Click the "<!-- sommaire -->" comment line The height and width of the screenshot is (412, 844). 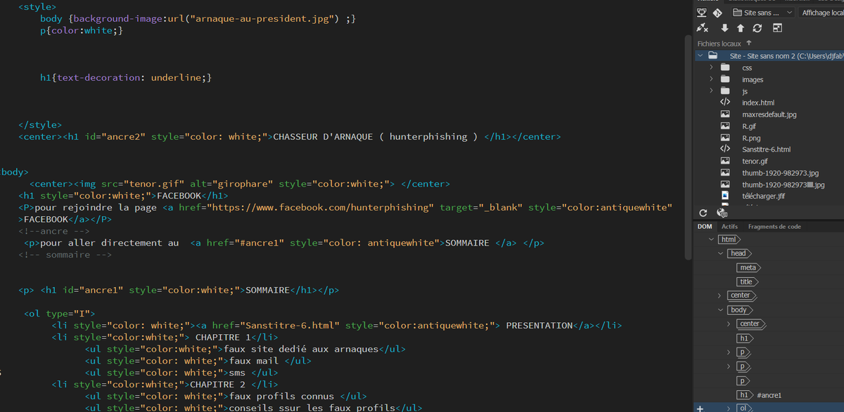[65, 255]
